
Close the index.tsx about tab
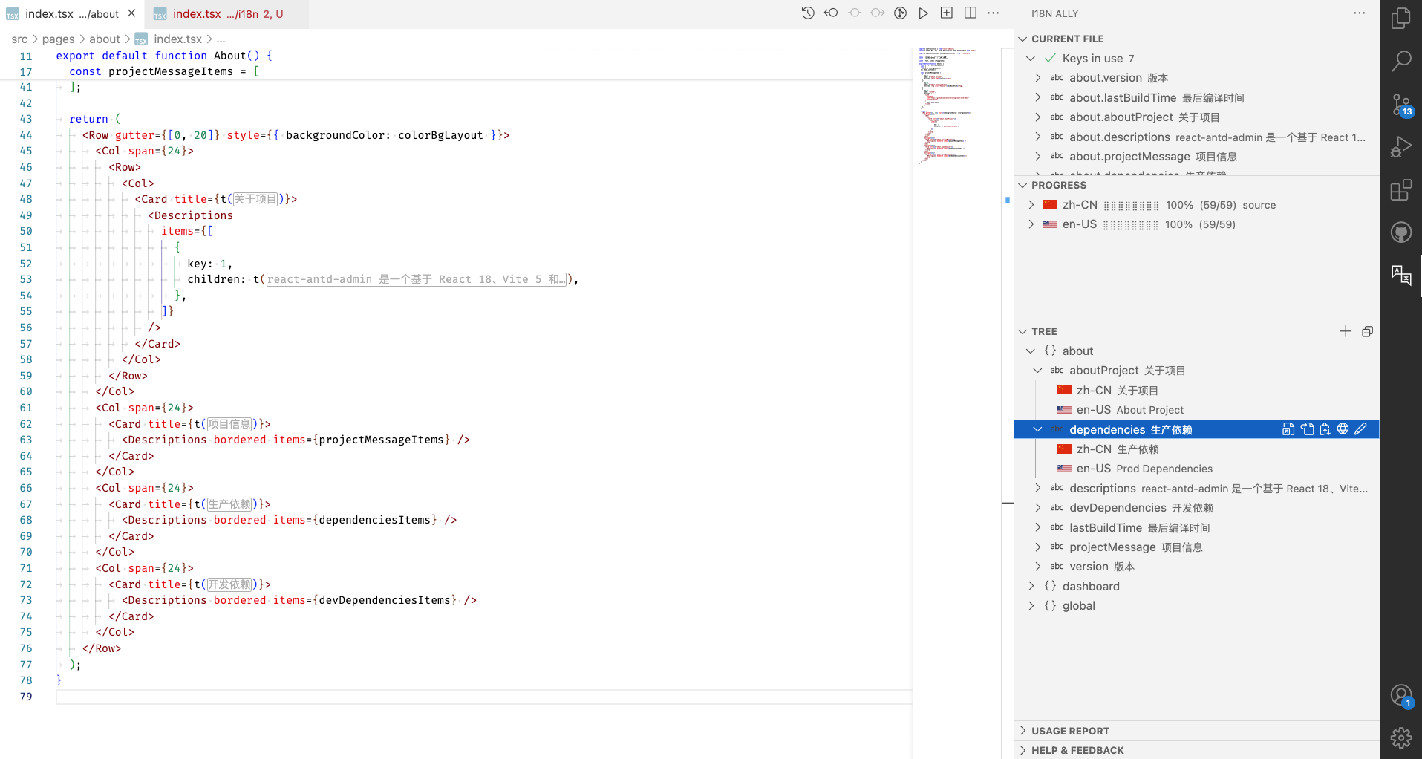click(131, 13)
